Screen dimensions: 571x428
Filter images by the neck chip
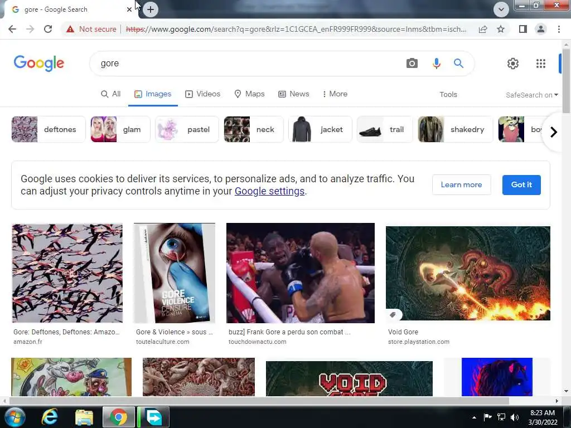tap(254, 129)
